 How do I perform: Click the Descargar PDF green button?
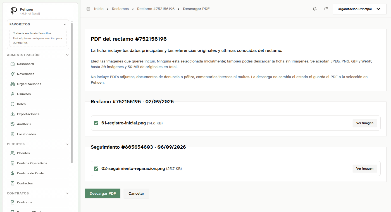[x=102, y=194]
